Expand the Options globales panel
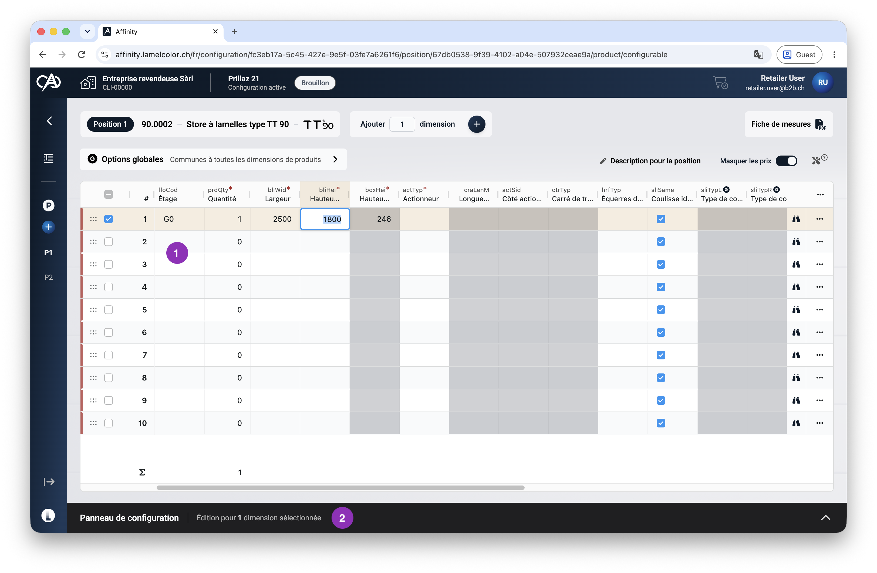Viewport: 877px width, 573px height. (x=213, y=159)
